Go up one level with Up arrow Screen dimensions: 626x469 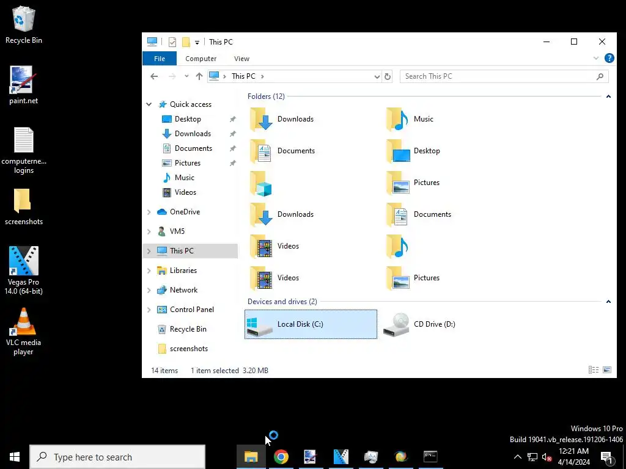pos(199,76)
